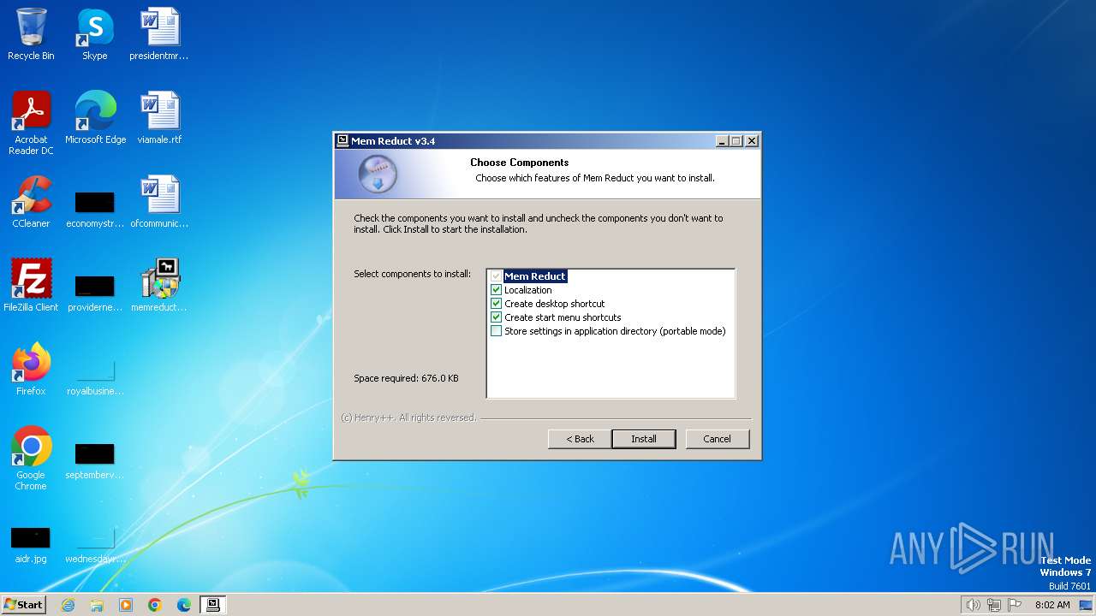Image resolution: width=1096 pixels, height=616 pixels.
Task: Uncheck Create start menu shortcuts
Action: pos(496,317)
